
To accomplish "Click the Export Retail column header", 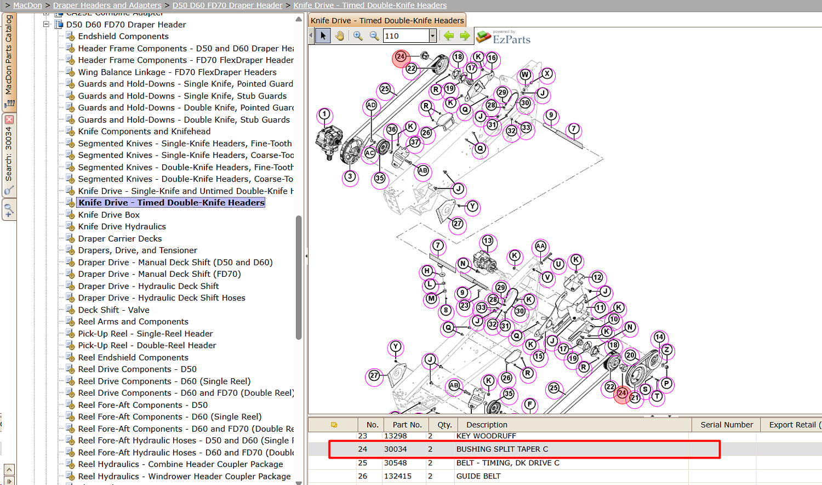I will point(792,425).
